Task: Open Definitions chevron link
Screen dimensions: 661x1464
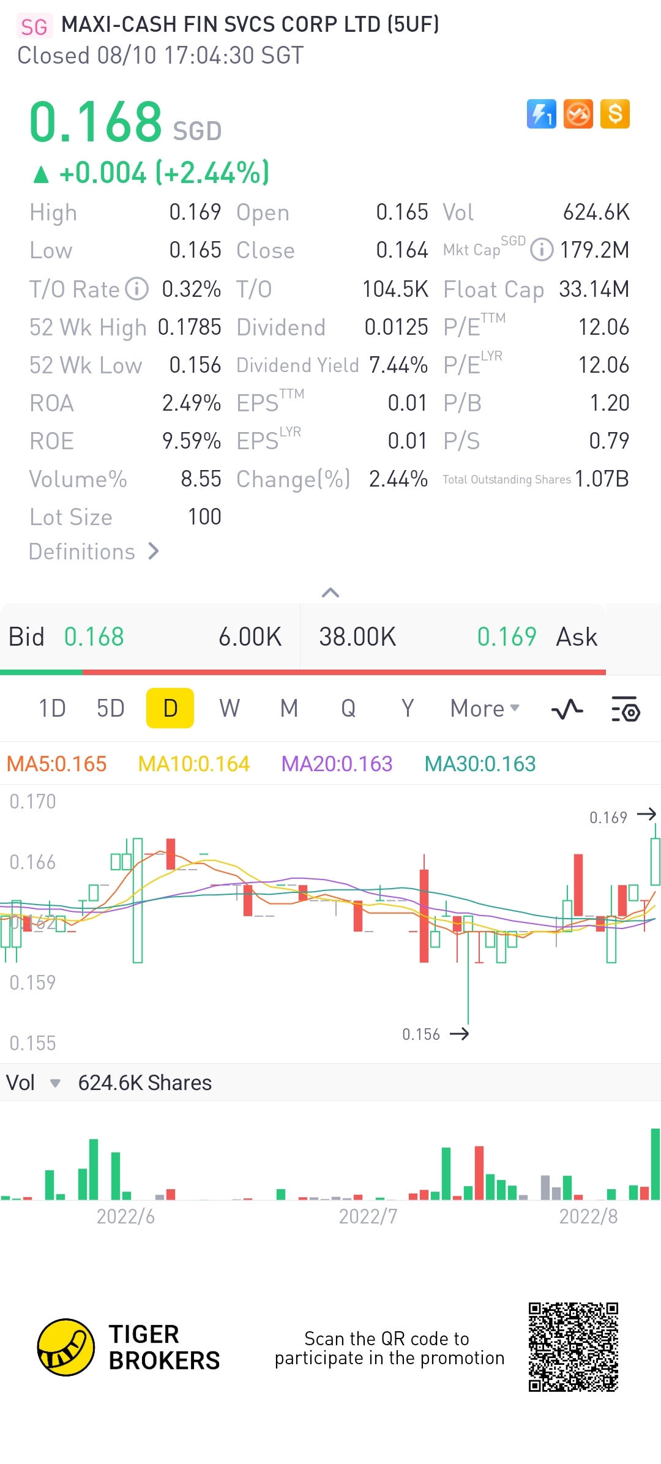Action: 94,551
